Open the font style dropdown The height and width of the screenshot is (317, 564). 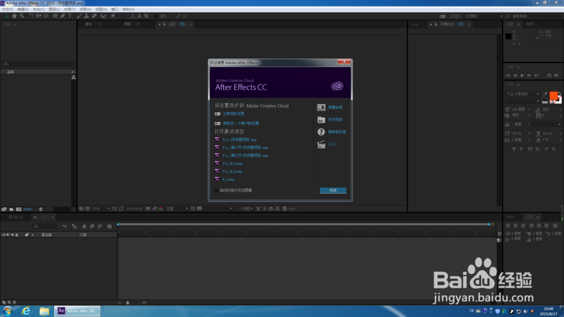523,101
